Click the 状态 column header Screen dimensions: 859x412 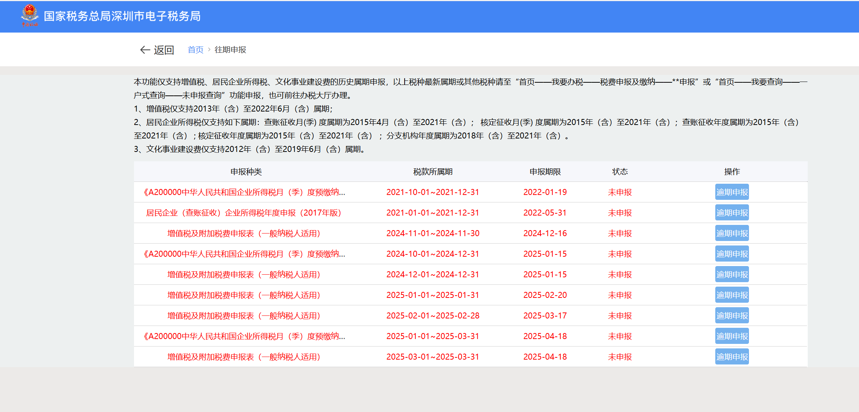620,171
